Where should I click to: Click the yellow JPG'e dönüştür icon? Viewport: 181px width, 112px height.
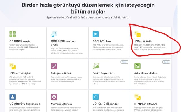(137, 34)
